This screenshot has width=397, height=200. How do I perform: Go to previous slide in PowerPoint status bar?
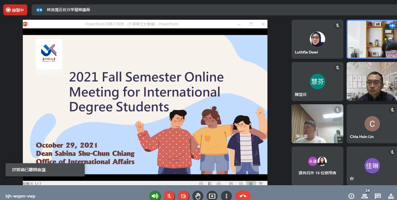click(x=201, y=184)
